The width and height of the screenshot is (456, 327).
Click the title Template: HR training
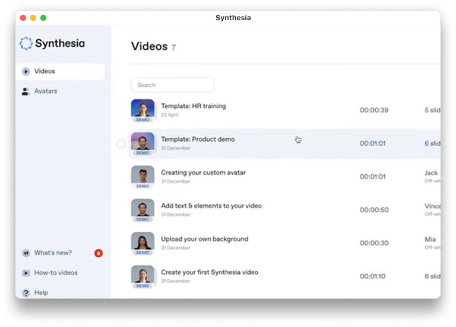pyautogui.click(x=194, y=106)
